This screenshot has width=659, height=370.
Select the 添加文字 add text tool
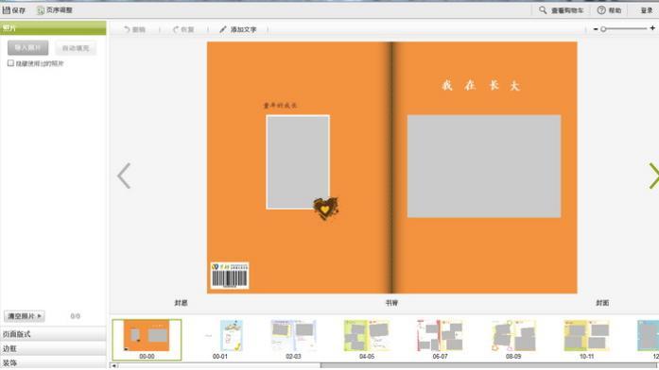click(238, 29)
